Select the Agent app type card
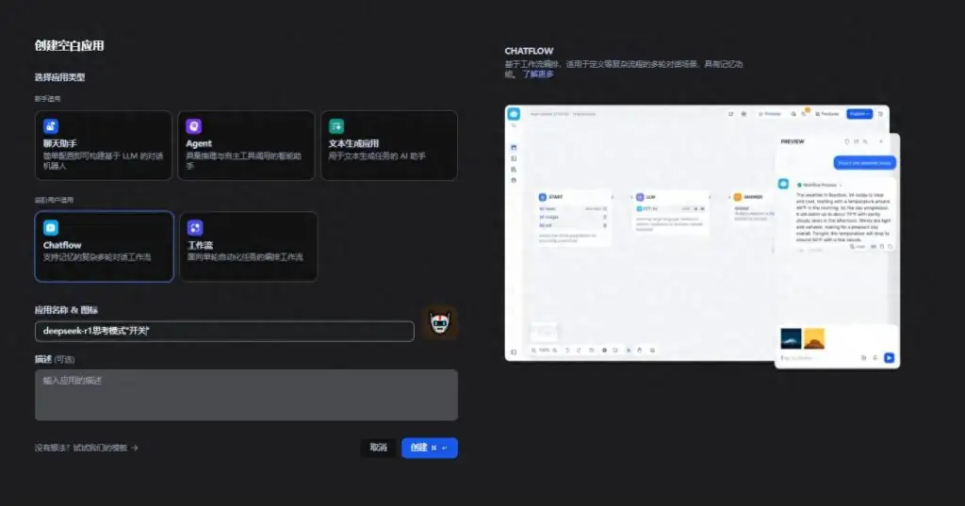 (x=246, y=145)
